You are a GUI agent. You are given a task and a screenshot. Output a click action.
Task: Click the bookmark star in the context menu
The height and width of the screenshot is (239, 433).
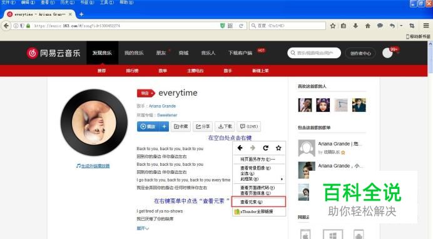278,148
